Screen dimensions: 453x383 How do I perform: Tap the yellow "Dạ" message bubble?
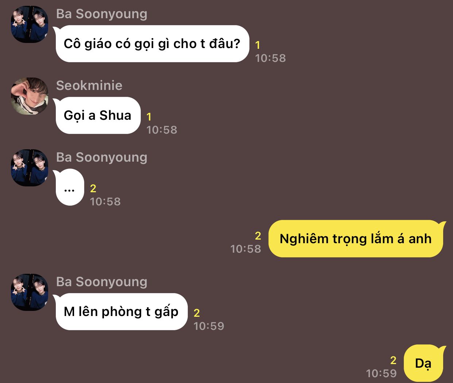423,363
